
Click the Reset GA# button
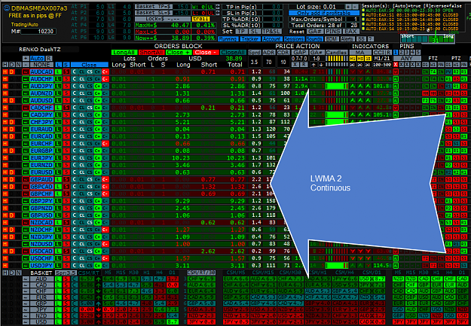[x=315, y=31]
